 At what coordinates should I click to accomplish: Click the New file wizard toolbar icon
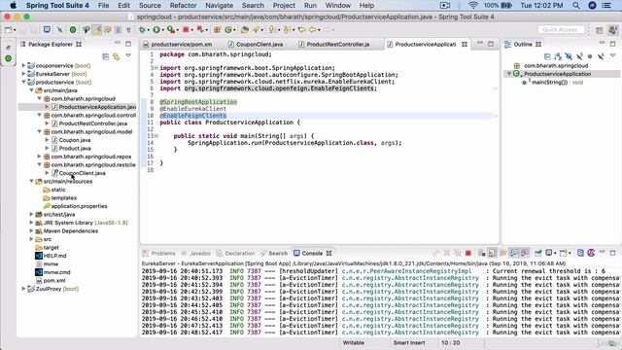(9, 30)
